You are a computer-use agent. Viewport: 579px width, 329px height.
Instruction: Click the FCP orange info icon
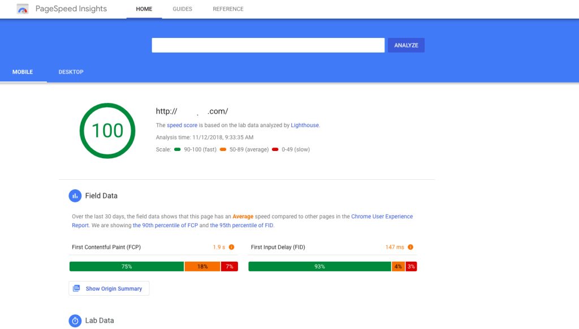[231, 247]
